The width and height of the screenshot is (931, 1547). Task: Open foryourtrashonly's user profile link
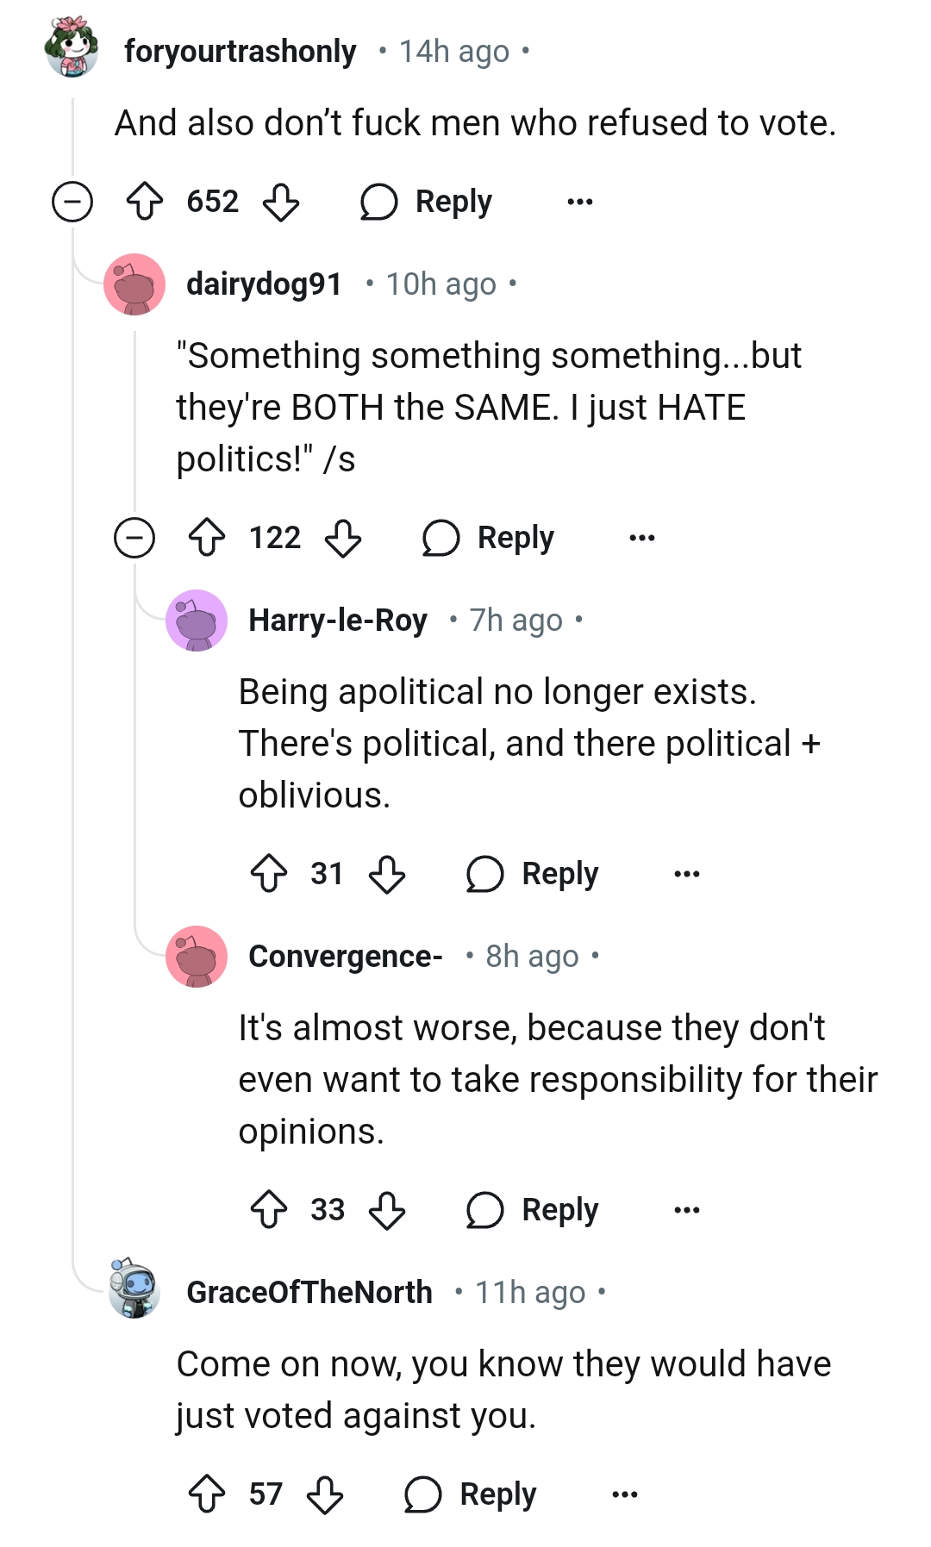click(x=240, y=52)
